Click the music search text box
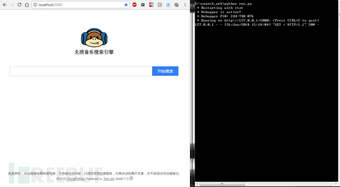The width and height of the screenshot is (340, 187). click(80, 71)
